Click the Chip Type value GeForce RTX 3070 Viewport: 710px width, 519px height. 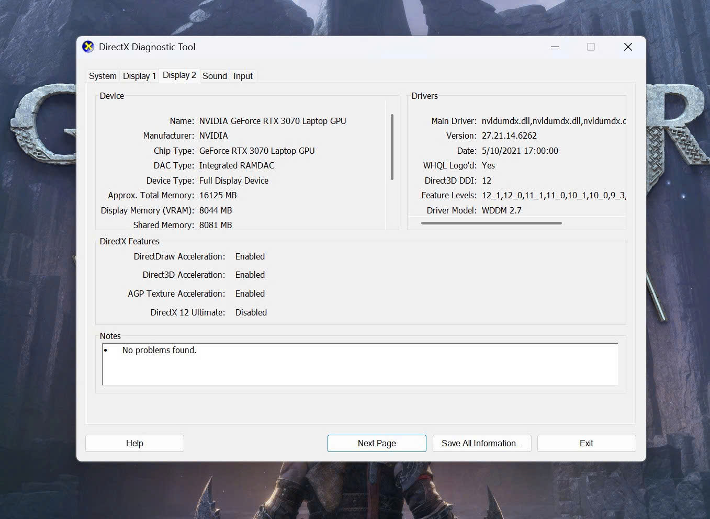(257, 151)
